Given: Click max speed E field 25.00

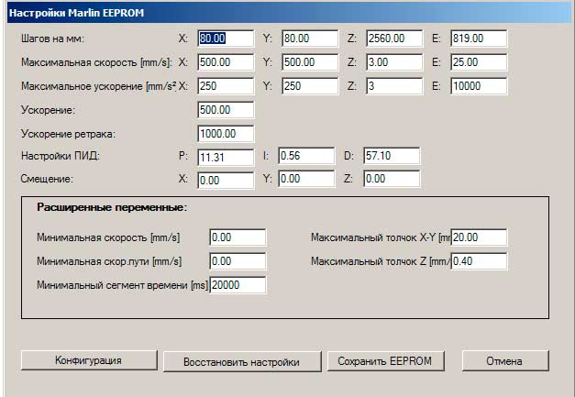Looking at the screenshot, I should [x=478, y=62].
